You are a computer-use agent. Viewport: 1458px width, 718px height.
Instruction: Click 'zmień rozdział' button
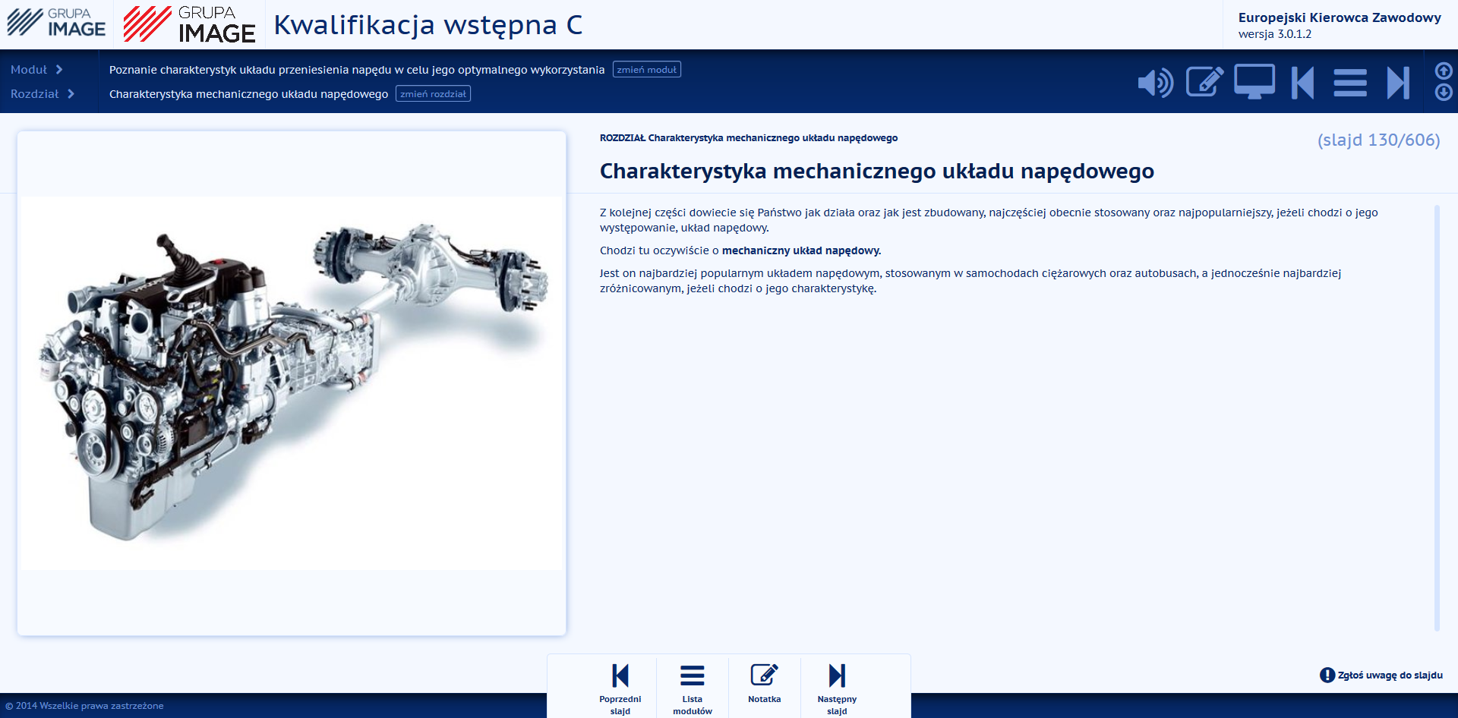(x=434, y=94)
